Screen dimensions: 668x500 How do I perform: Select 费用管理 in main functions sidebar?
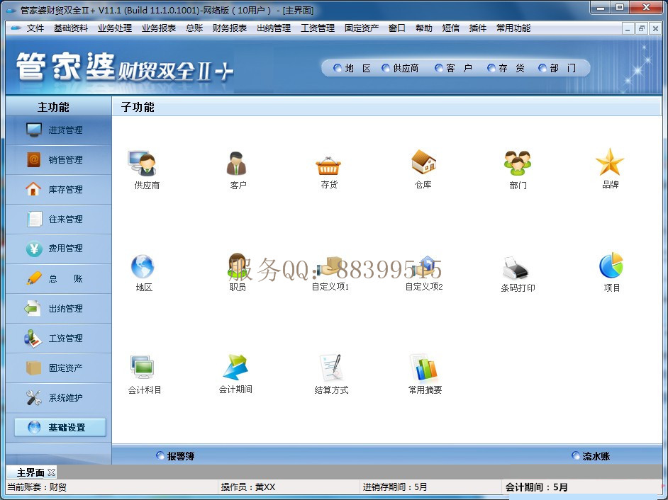point(59,249)
